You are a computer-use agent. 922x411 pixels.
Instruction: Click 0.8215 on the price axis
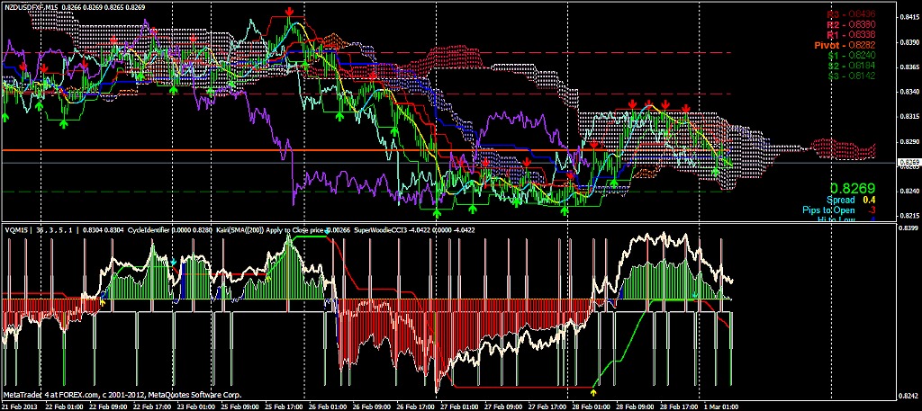point(908,216)
